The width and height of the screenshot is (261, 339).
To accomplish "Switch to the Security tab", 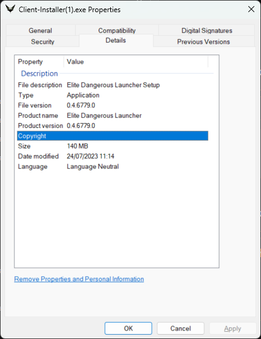I will (x=42, y=42).
